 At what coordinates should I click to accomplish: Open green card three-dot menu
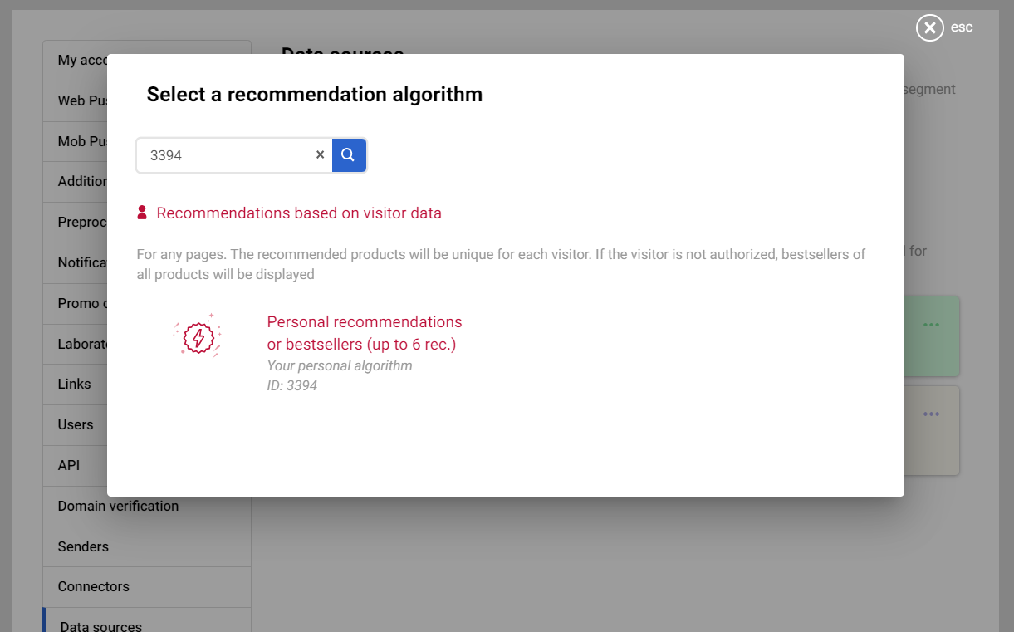(x=931, y=325)
